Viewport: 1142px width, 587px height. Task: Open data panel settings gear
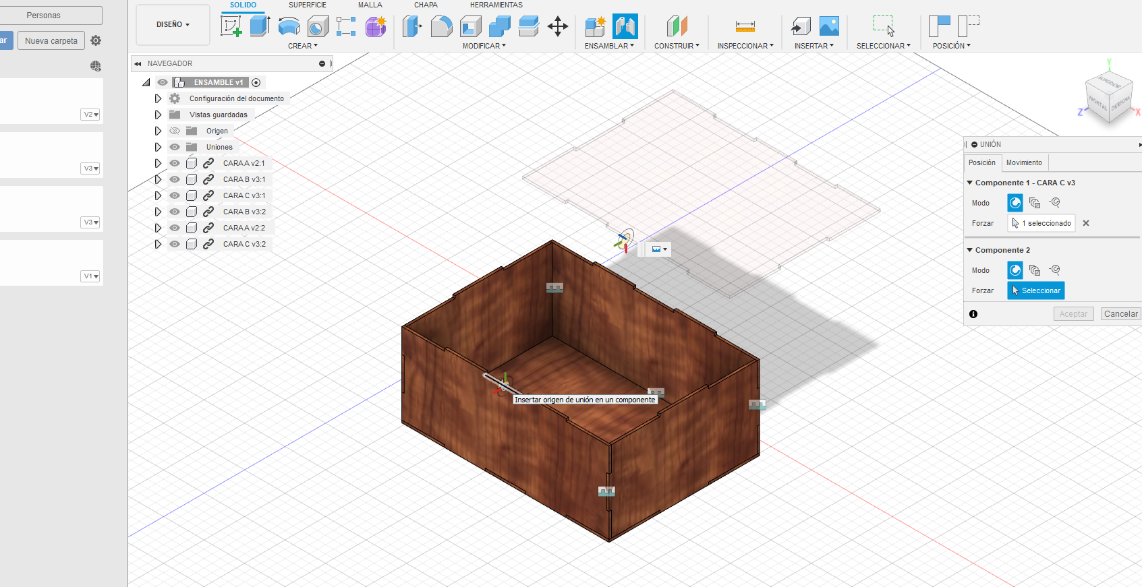96,40
